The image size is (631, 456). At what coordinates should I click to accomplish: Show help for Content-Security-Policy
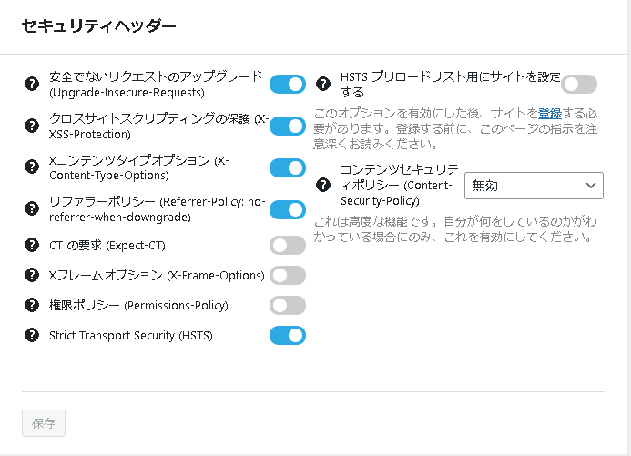pos(323,185)
